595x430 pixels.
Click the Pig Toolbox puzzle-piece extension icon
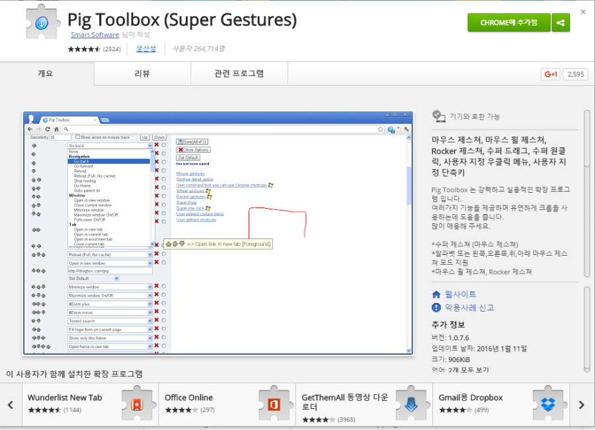[42, 22]
